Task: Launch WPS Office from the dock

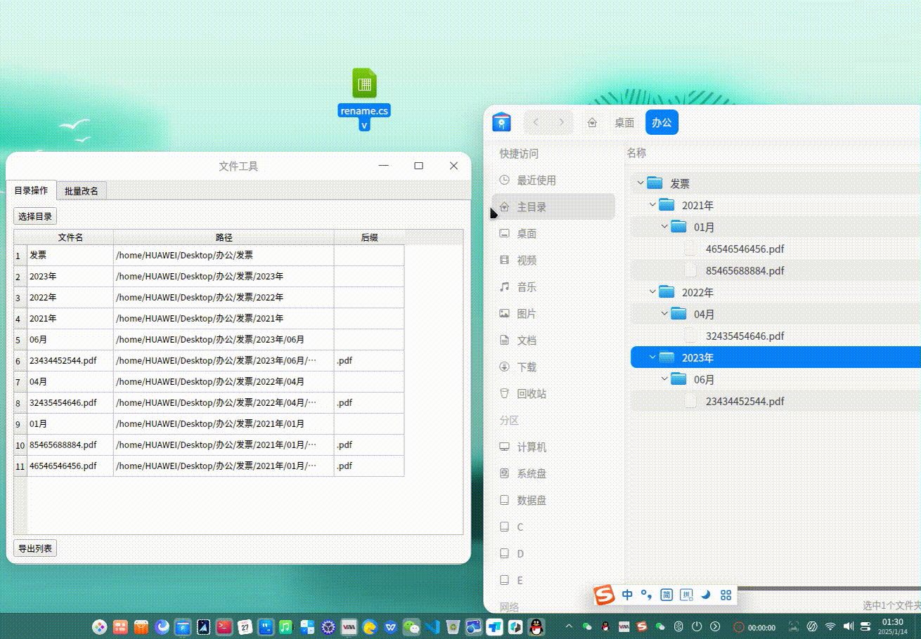Action: click(x=389, y=626)
